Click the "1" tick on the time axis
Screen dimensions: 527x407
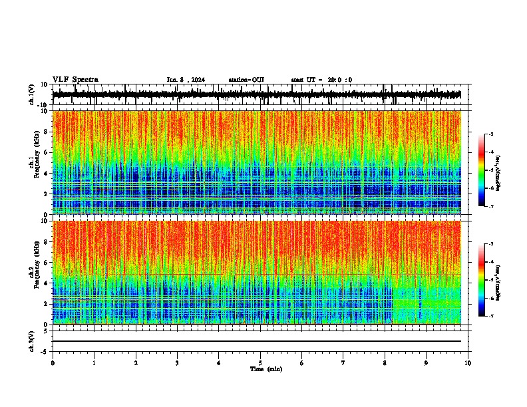click(94, 363)
